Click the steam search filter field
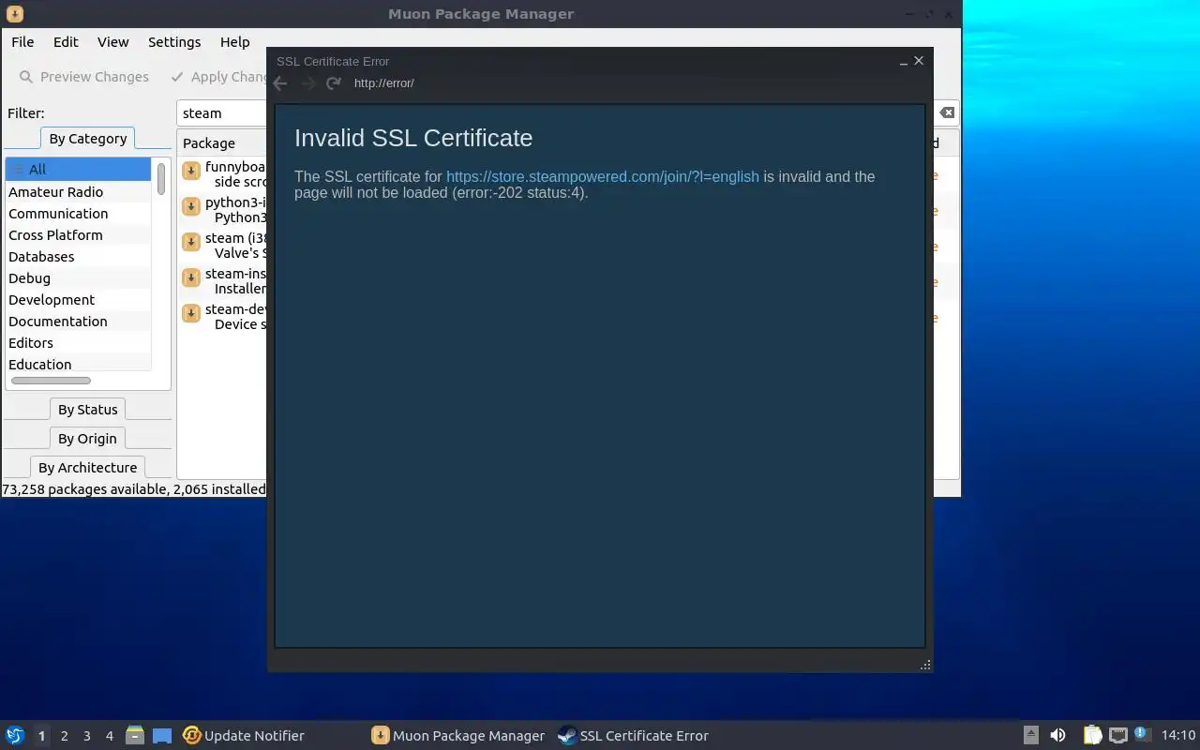Viewport: 1200px width, 750px height. (x=222, y=113)
